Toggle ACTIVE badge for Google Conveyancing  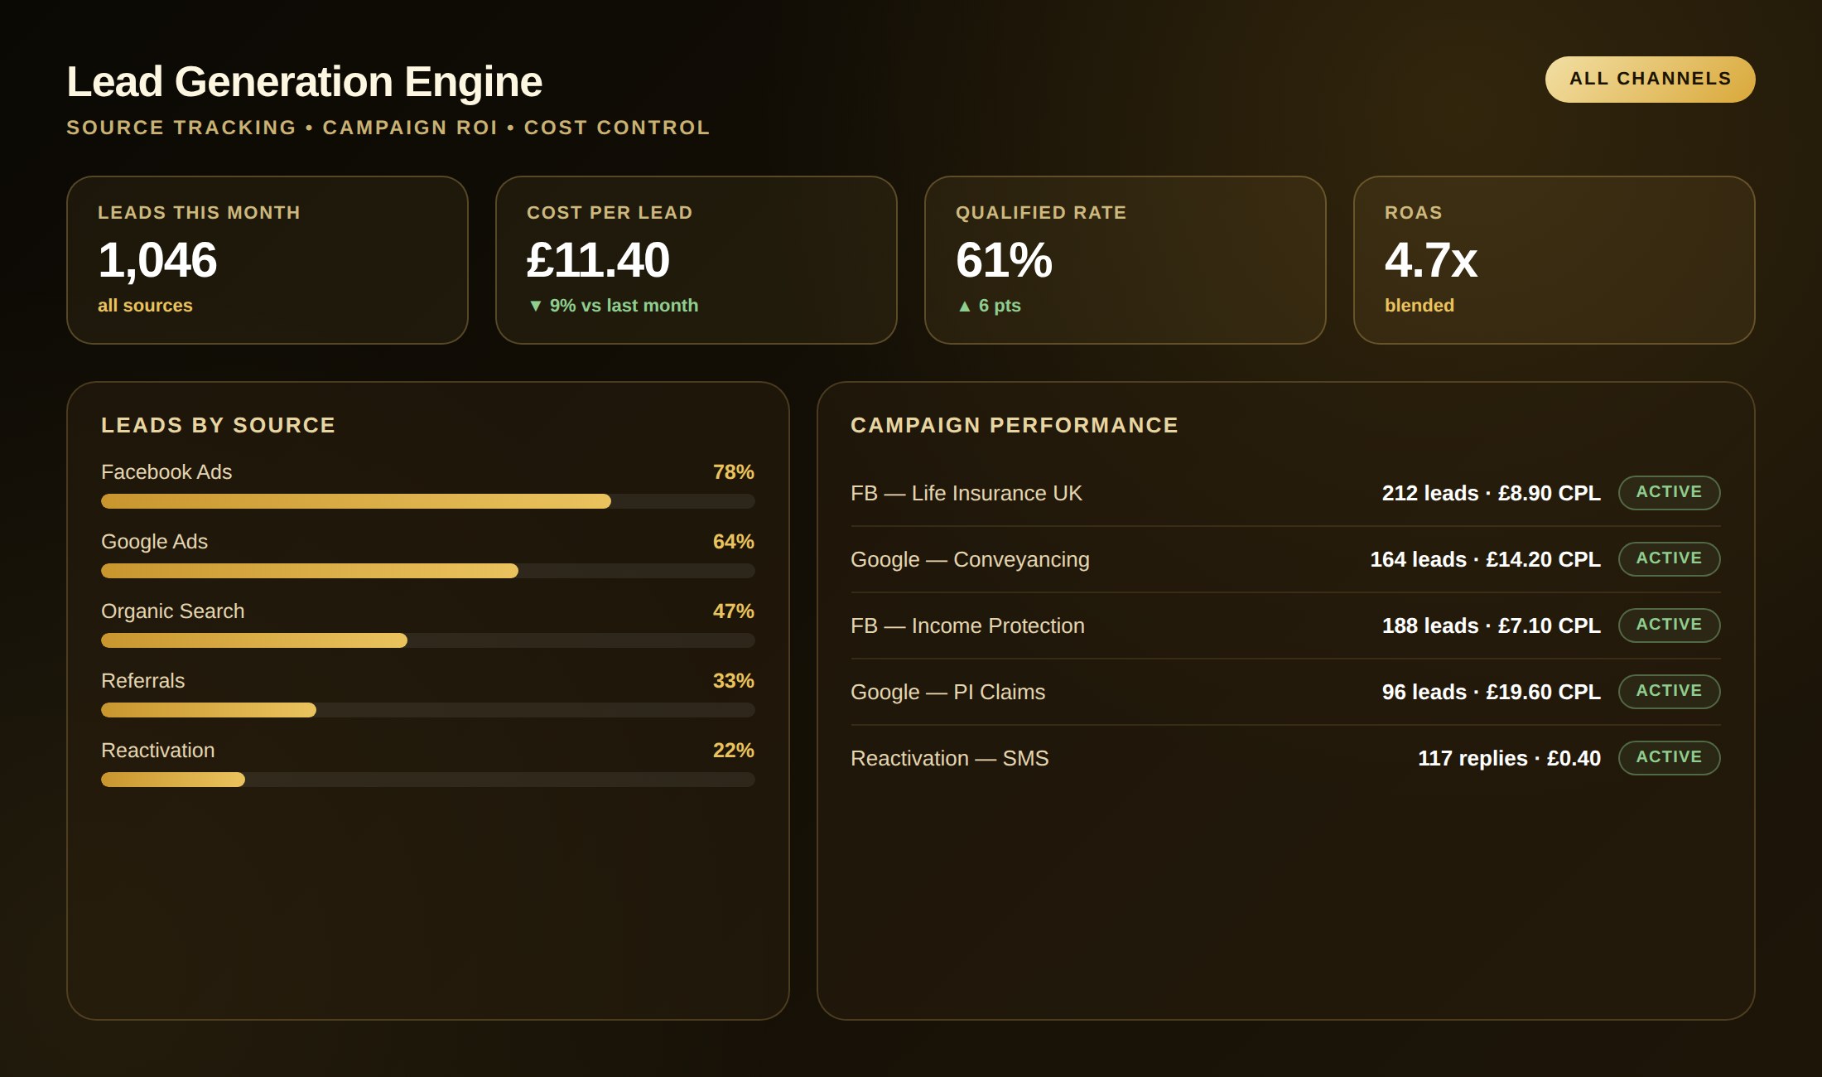point(1669,558)
